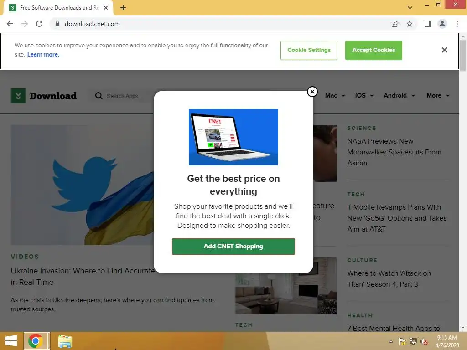
Task: Reload the page
Action: (39, 24)
